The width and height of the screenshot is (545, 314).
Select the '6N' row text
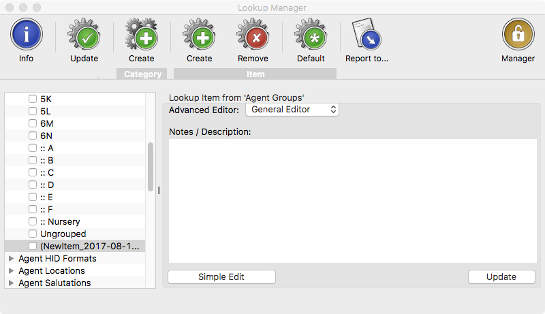click(46, 136)
